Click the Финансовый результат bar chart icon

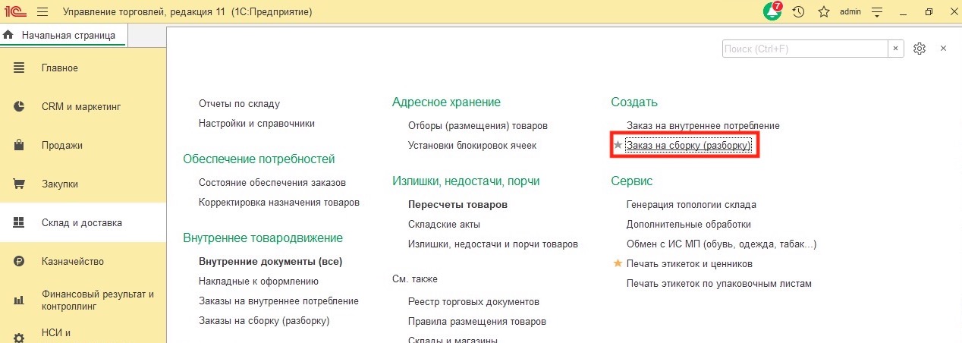click(20, 301)
